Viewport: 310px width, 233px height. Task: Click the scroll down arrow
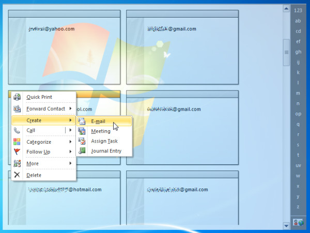[286, 226]
